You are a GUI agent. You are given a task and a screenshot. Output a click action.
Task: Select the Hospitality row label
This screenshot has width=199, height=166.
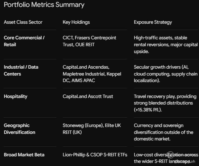[x=16, y=96]
